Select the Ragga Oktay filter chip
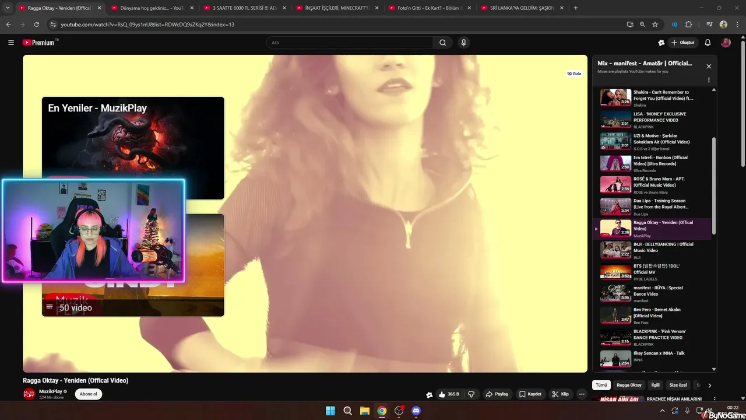746x420 pixels. pyautogui.click(x=629, y=385)
